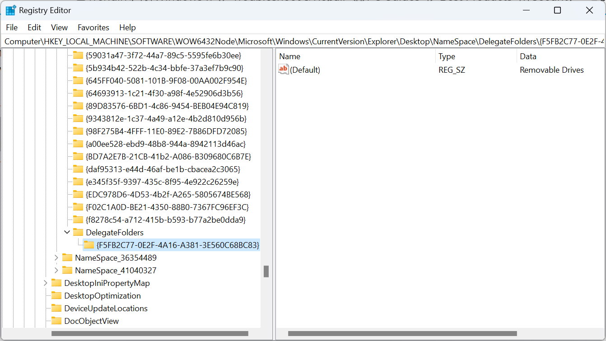Select the {59031a47-3f72-44a7-89c5-5595fe6b30ee} key label

click(163, 56)
